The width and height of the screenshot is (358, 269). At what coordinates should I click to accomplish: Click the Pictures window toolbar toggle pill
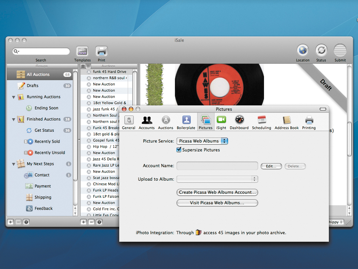point(323,109)
